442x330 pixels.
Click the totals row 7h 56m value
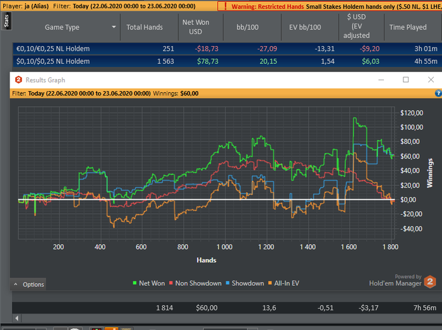coord(425,308)
